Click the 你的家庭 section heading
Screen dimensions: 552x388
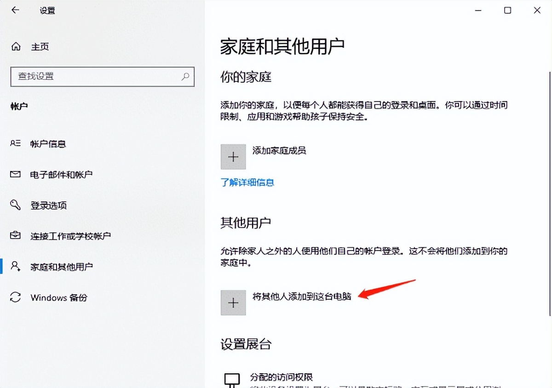pos(246,77)
